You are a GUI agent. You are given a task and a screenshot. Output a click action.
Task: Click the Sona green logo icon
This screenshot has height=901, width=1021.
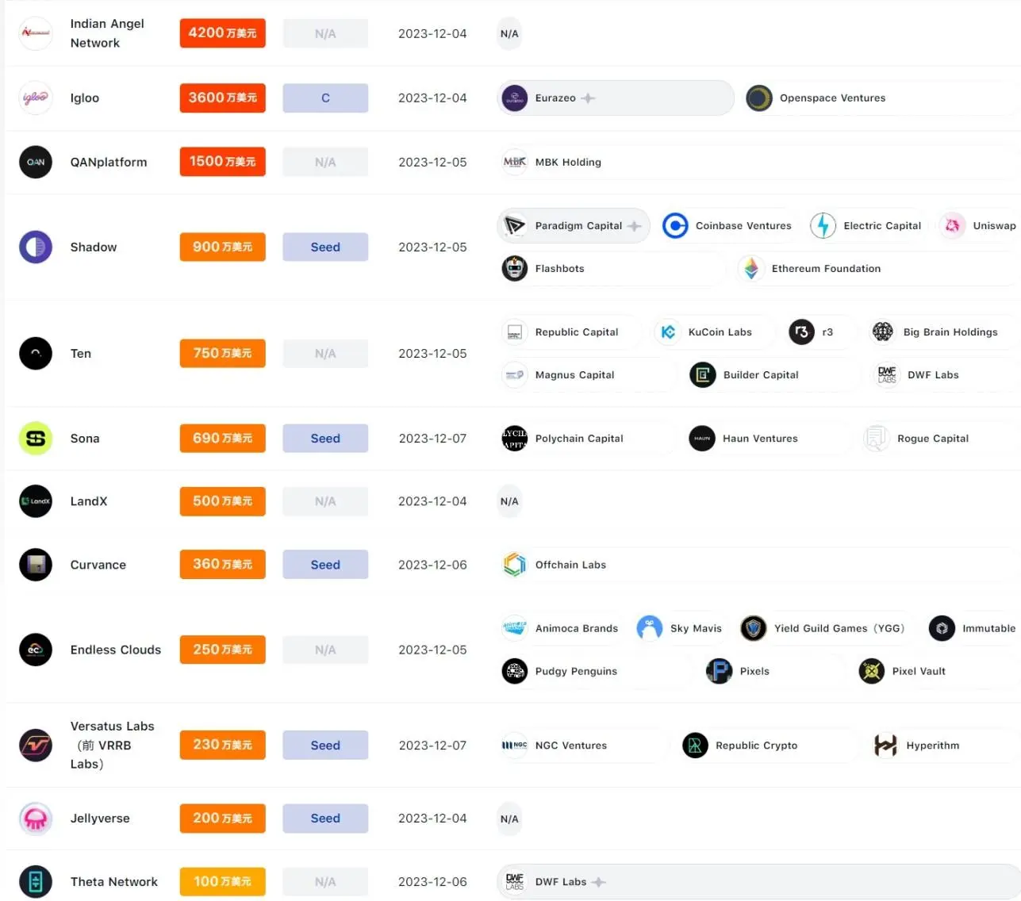(36, 438)
